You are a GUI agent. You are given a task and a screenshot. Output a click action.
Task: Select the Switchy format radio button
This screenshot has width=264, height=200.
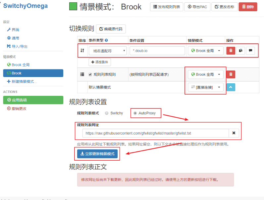coord(107,113)
